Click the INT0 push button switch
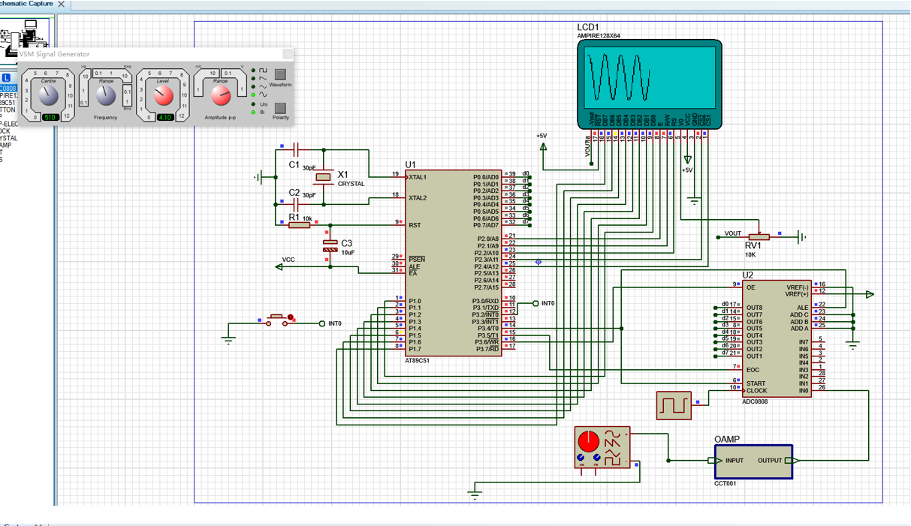This screenshot has width=911, height=526. (x=276, y=320)
